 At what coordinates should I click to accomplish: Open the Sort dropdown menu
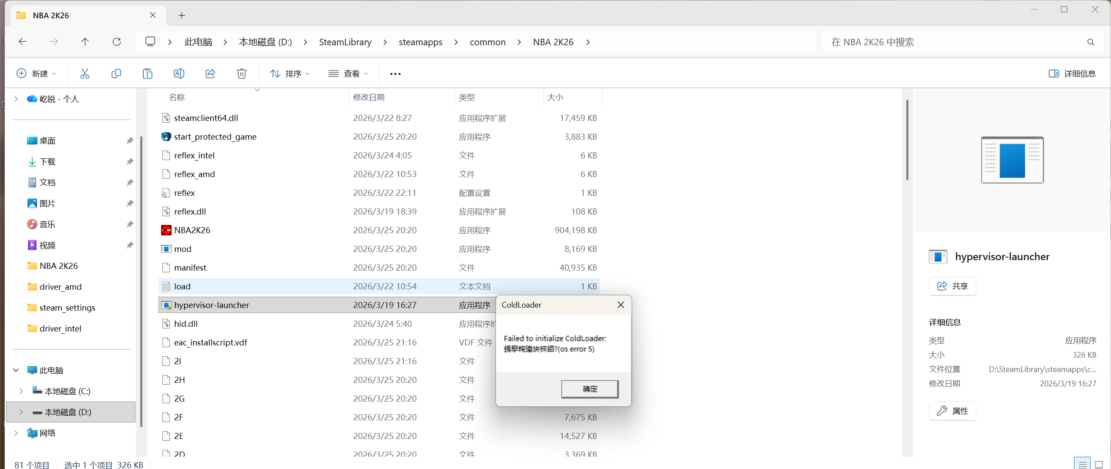[290, 74]
